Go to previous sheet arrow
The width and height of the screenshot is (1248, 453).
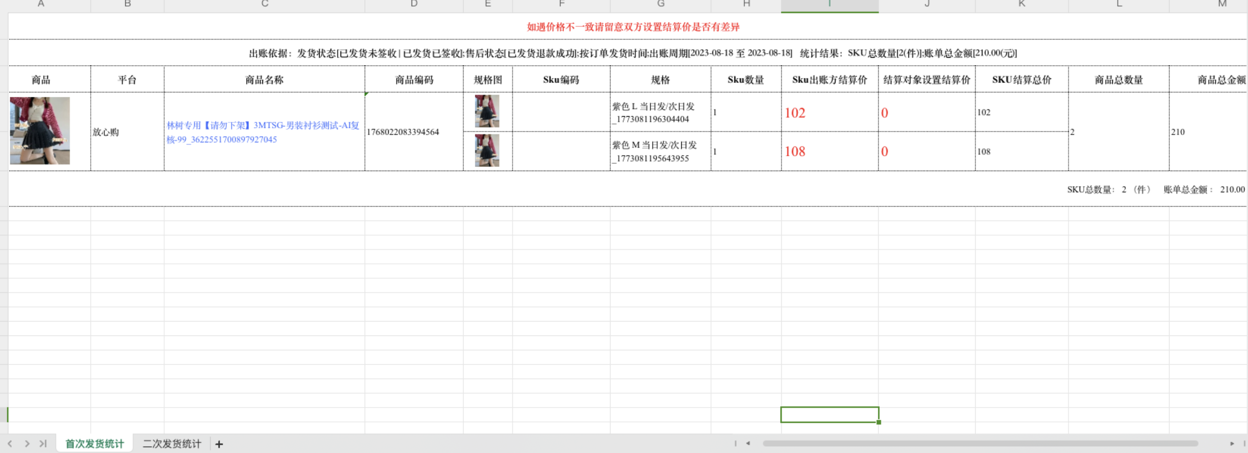pos(9,444)
